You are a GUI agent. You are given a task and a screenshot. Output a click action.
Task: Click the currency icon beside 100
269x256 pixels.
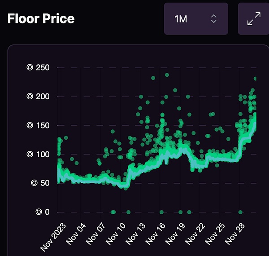tap(30, 154)
